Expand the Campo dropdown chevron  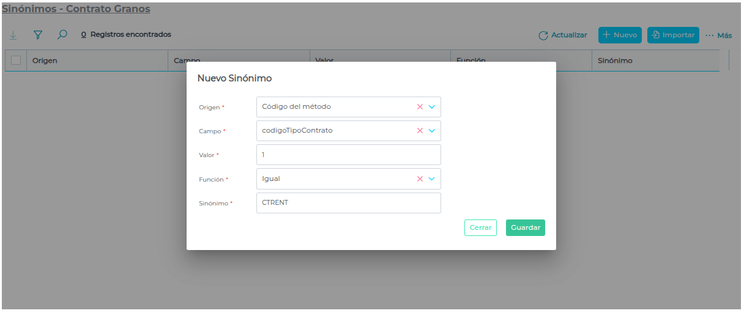pyautogui.click(x=432, y=130)
